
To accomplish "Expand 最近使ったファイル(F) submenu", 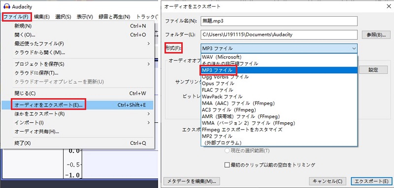I will [x=77, y=44].
